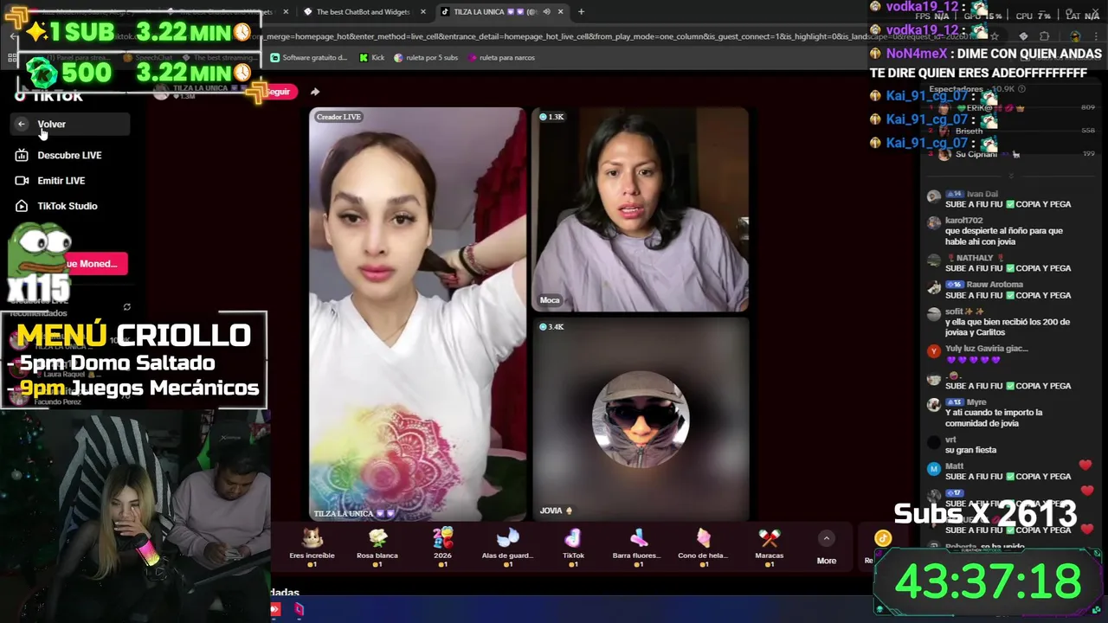This screenshot has height=623, width=1108.
Task: Click the red Seguir follow button
Action: point(278,92)
